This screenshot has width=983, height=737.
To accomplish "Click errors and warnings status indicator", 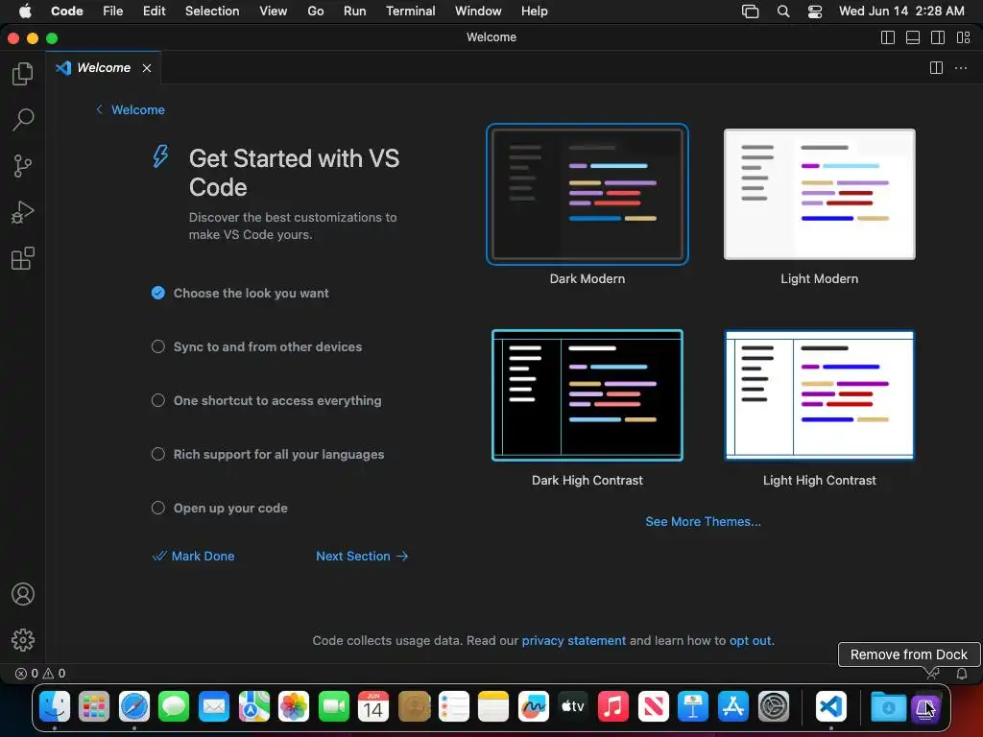I will click(40, 673).
